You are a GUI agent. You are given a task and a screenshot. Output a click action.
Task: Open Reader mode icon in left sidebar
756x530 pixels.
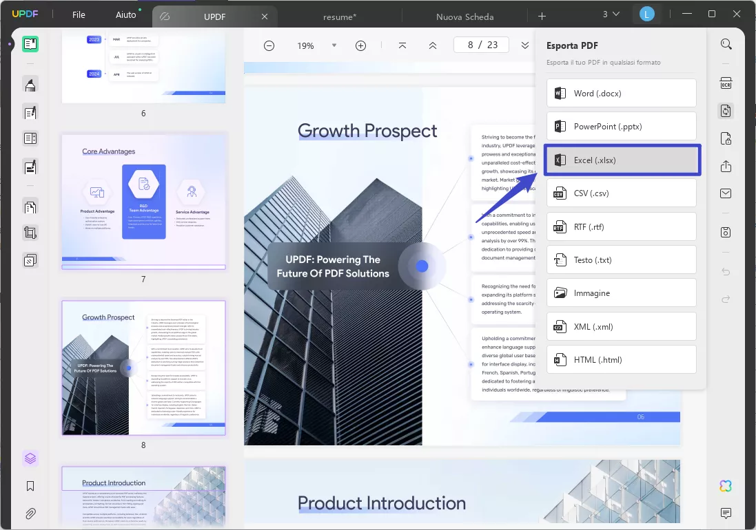pos(30,44)
